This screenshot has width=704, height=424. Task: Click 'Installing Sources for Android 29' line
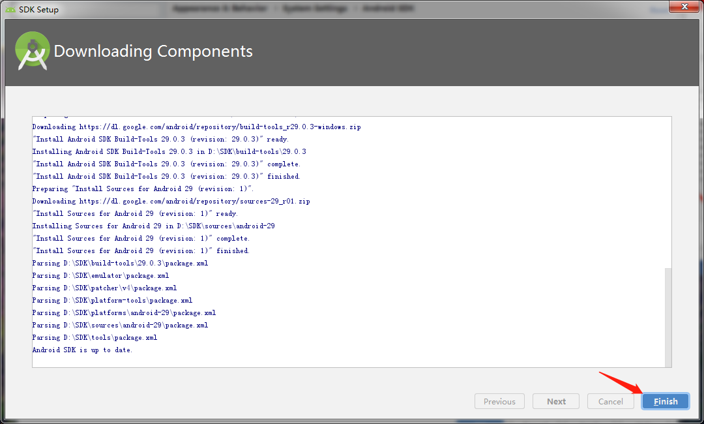pyautogui.click(x=154, y=226)
